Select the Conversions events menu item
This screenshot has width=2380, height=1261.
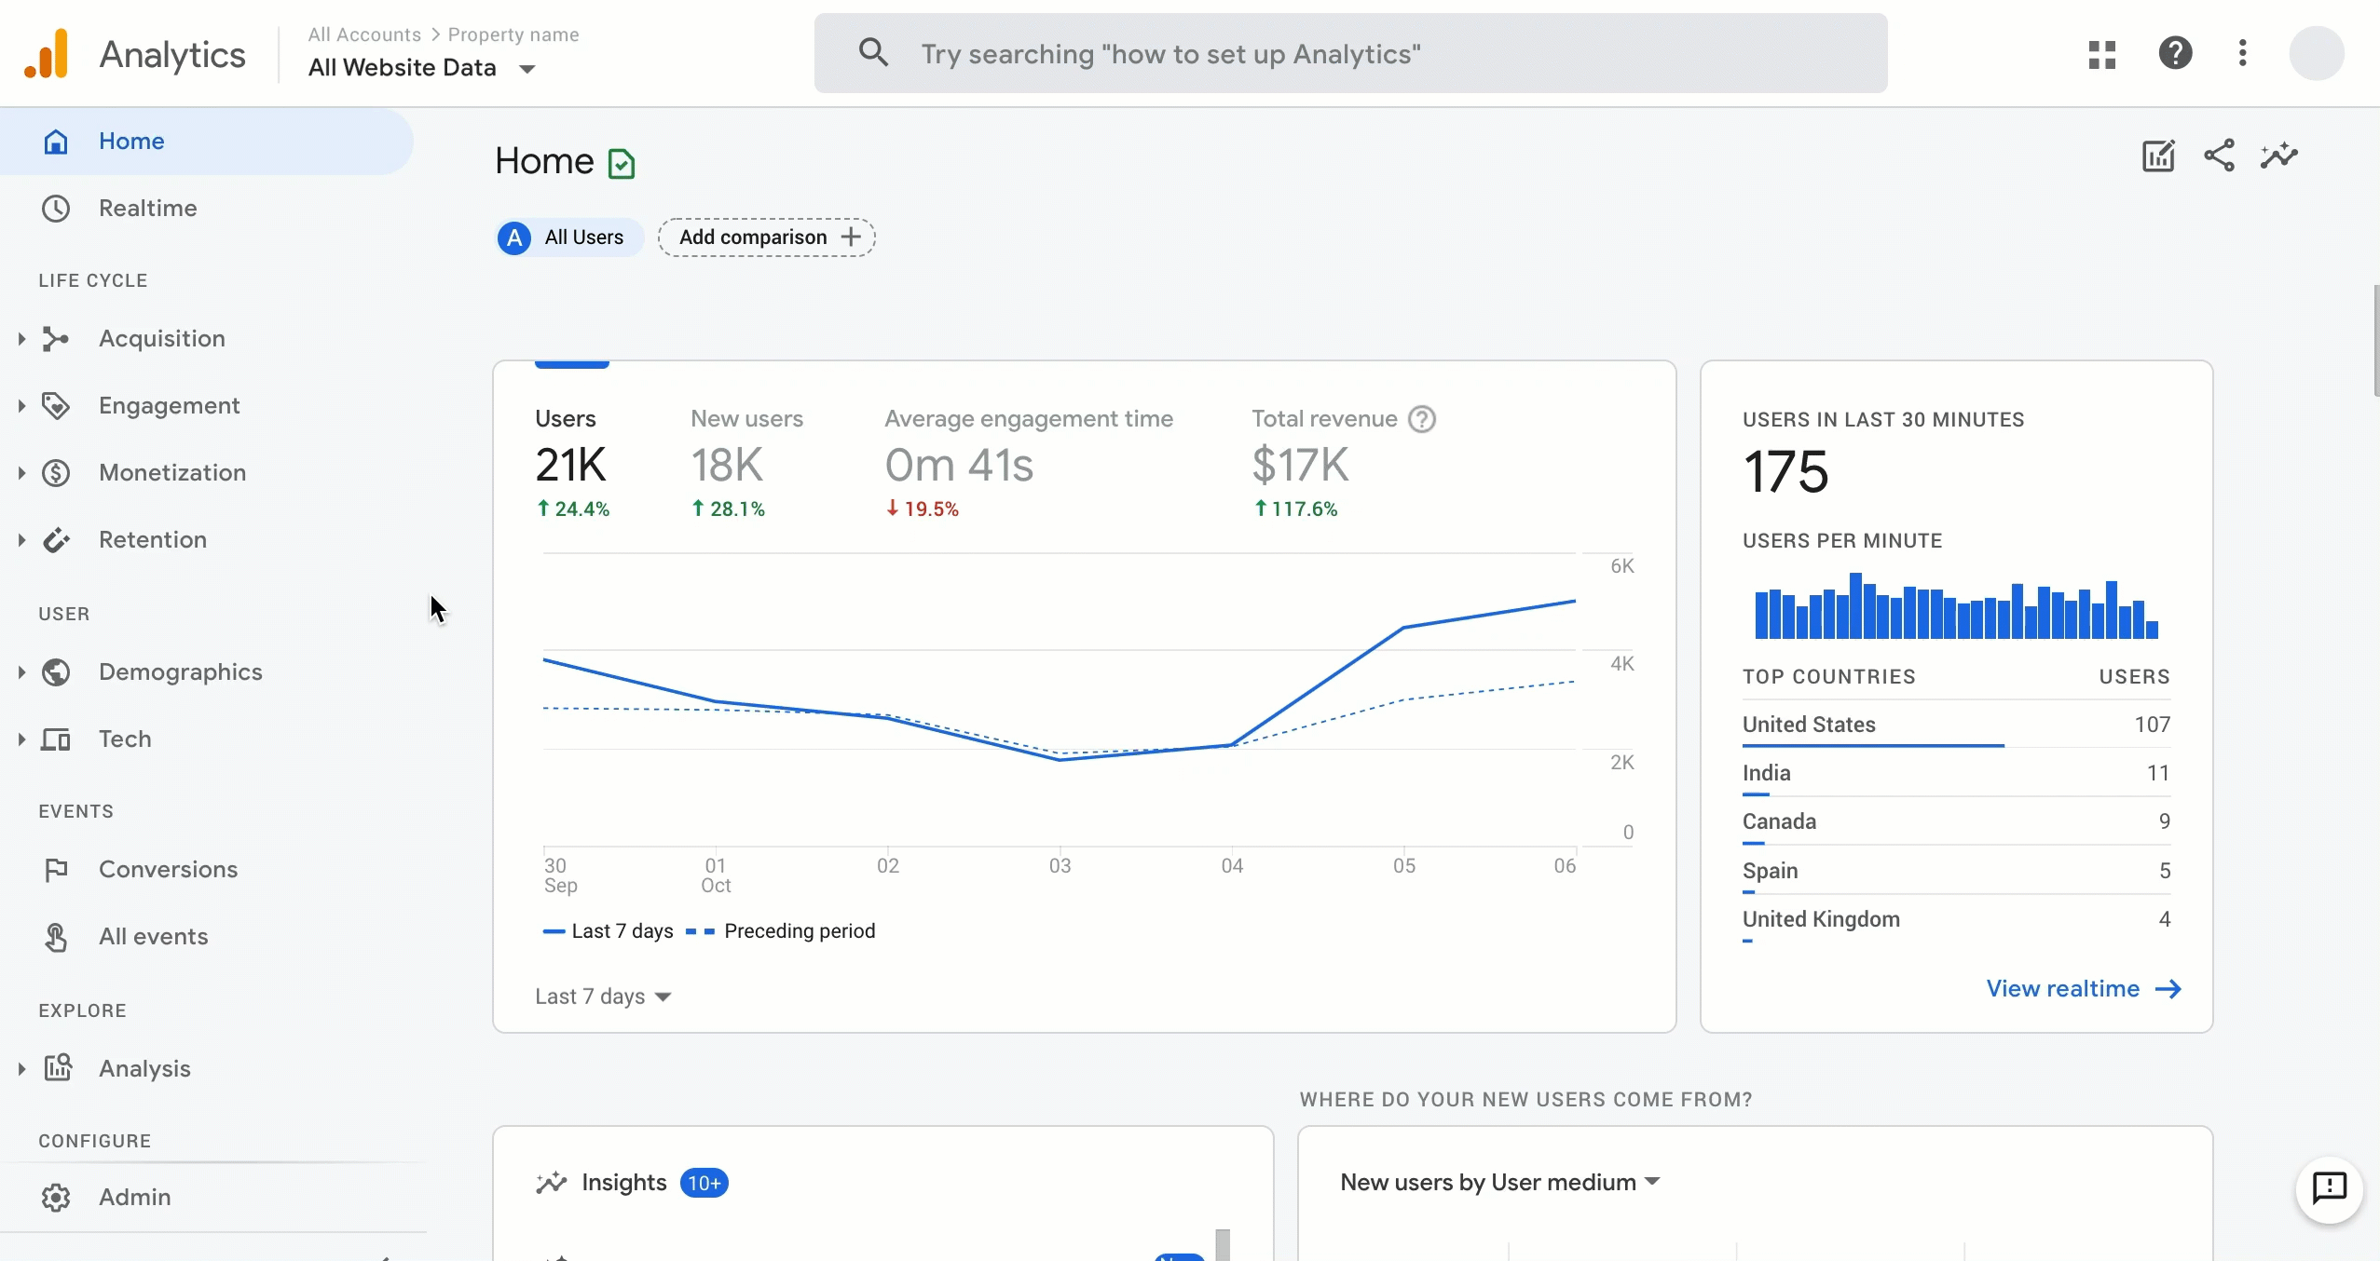[x=169, y=870]
